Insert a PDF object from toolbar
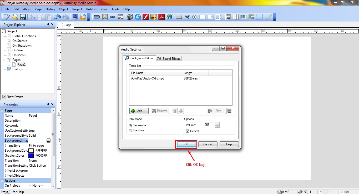359x194 pixels. 161,17
